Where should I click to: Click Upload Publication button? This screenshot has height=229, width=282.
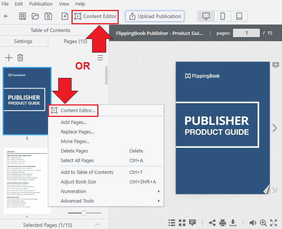pos(155,16)
